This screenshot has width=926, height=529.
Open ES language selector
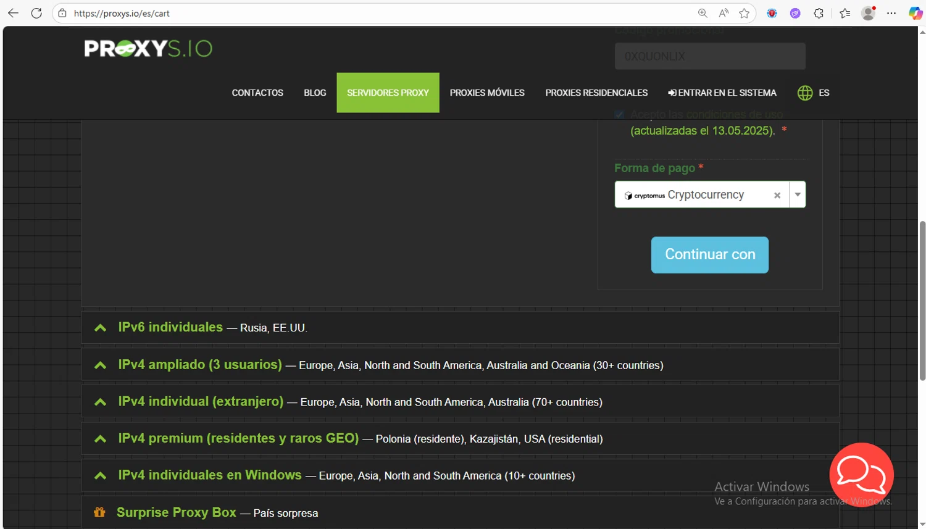824,93
